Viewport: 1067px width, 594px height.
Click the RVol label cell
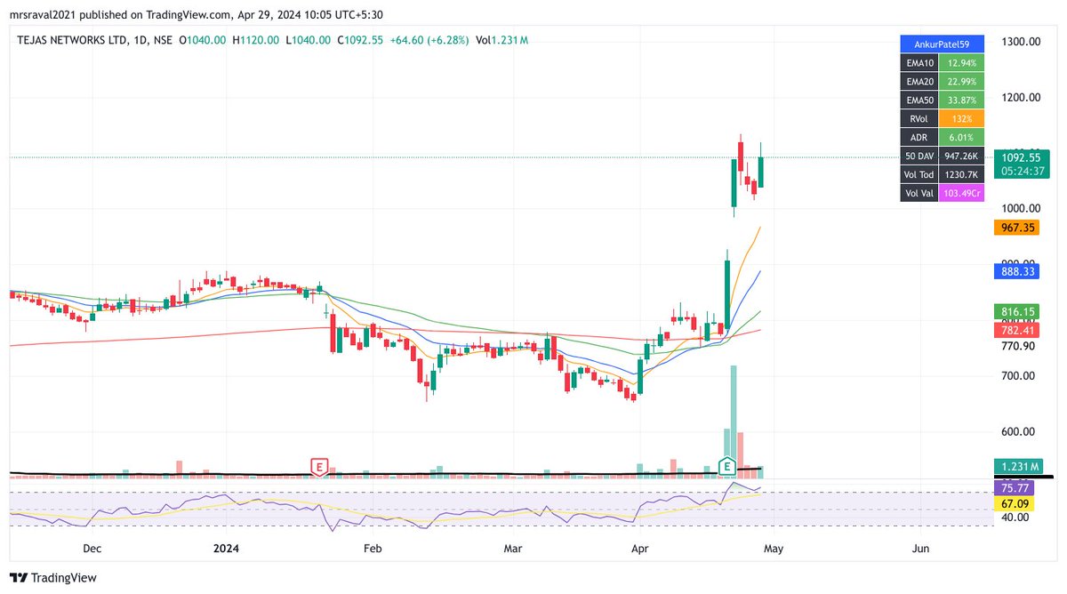click(x=919, y=118)
